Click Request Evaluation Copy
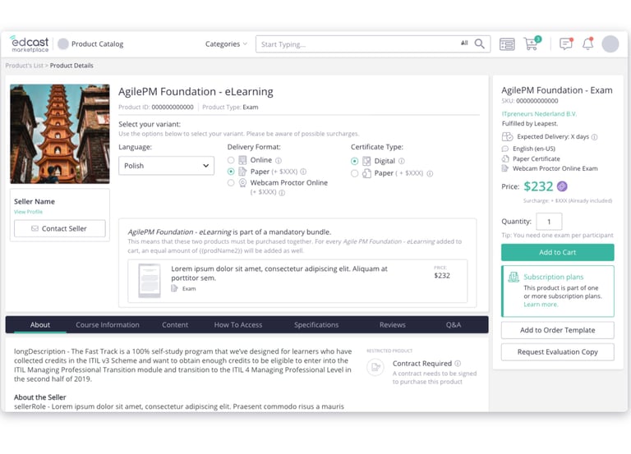The height and width of the screenshot is (454, 631). click(557, 352)
